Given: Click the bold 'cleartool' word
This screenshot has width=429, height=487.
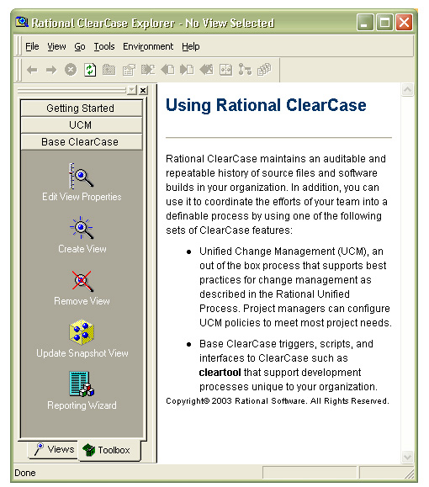Looking at the screenshot, I should 220,372.
